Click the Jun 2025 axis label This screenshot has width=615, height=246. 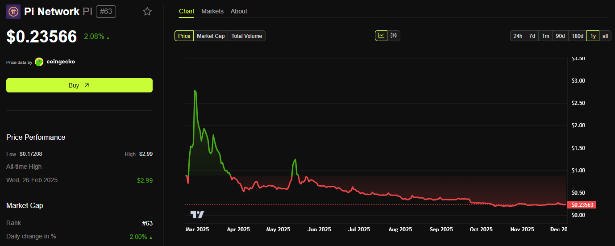tap(319, 229)
